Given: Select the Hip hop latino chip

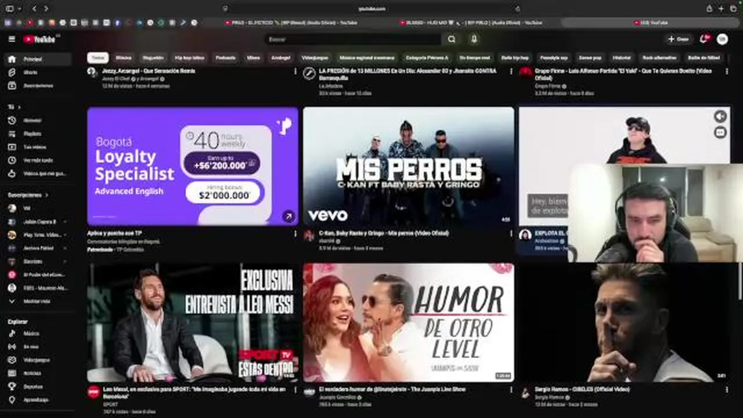Looking at the screenshot, I should [189, 58].
